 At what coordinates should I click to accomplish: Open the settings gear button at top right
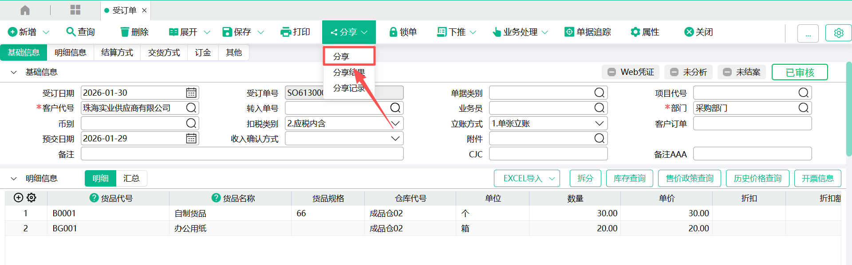838,33
